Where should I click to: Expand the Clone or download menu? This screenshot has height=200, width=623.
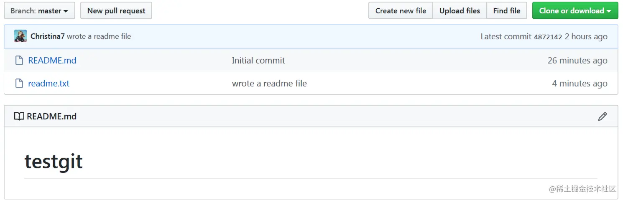click(x=575, y=11)
